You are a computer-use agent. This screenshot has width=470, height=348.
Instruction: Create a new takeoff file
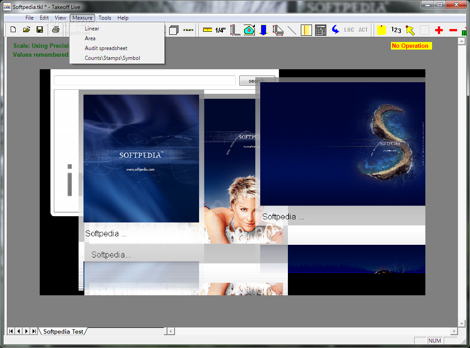click(x=13, y=29)
